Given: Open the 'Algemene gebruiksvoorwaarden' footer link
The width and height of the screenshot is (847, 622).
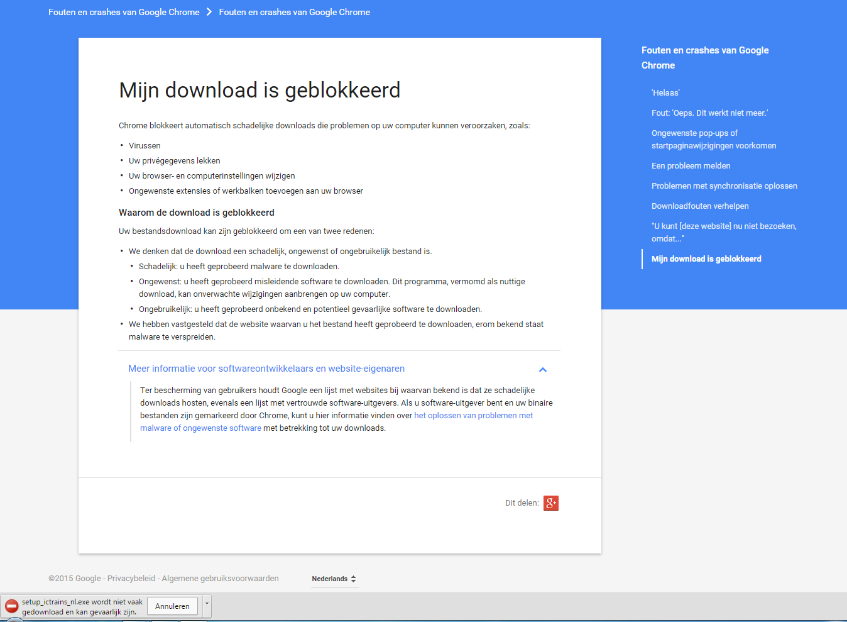Looking at the screenshot, I should pos(221,579).
